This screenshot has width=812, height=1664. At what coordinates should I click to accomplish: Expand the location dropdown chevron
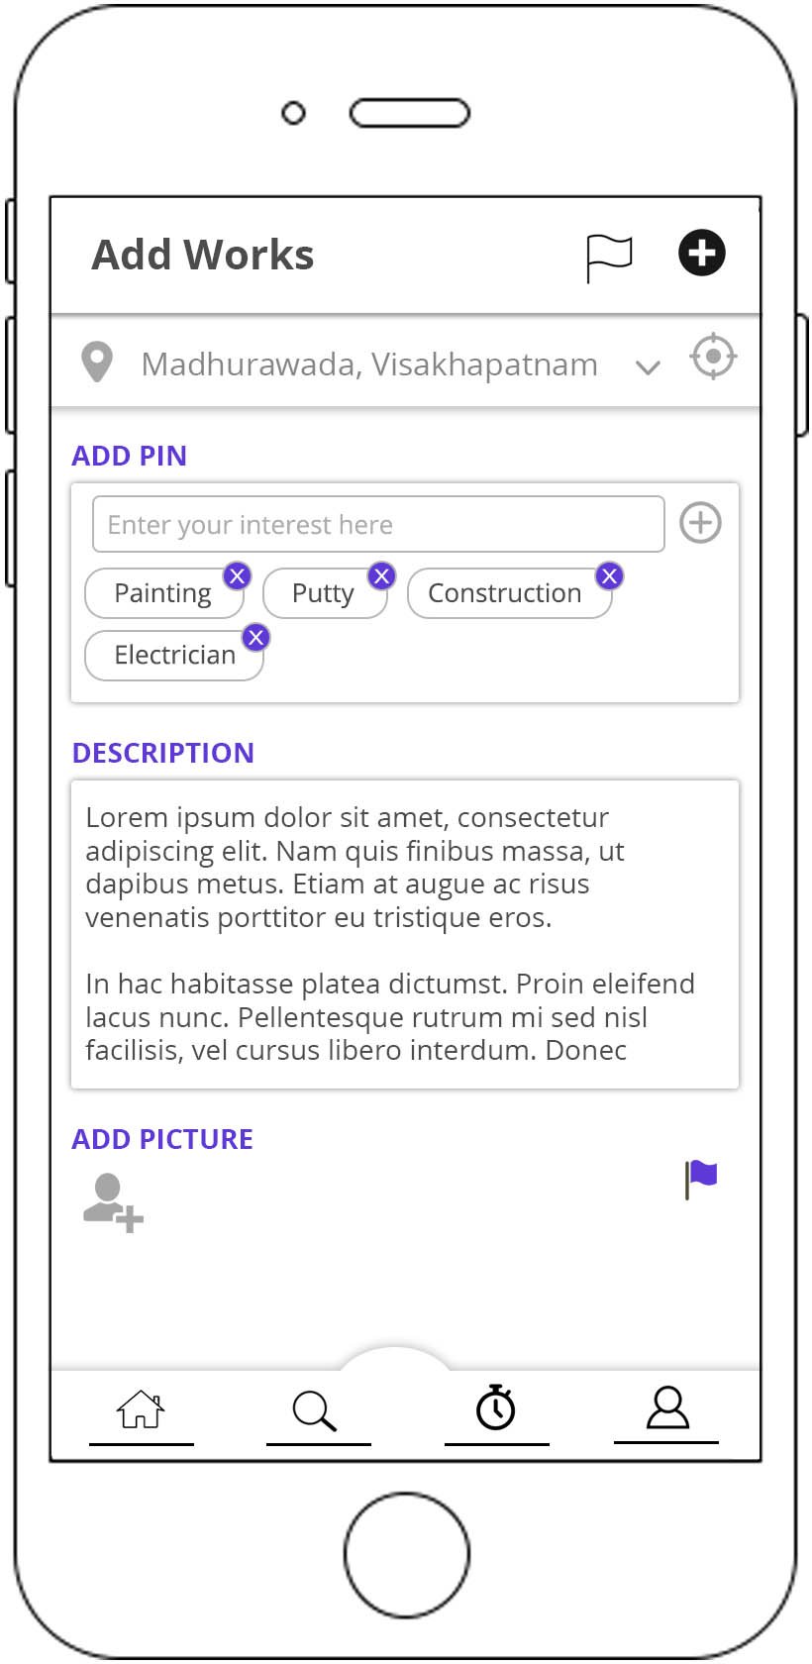[648, 367]
